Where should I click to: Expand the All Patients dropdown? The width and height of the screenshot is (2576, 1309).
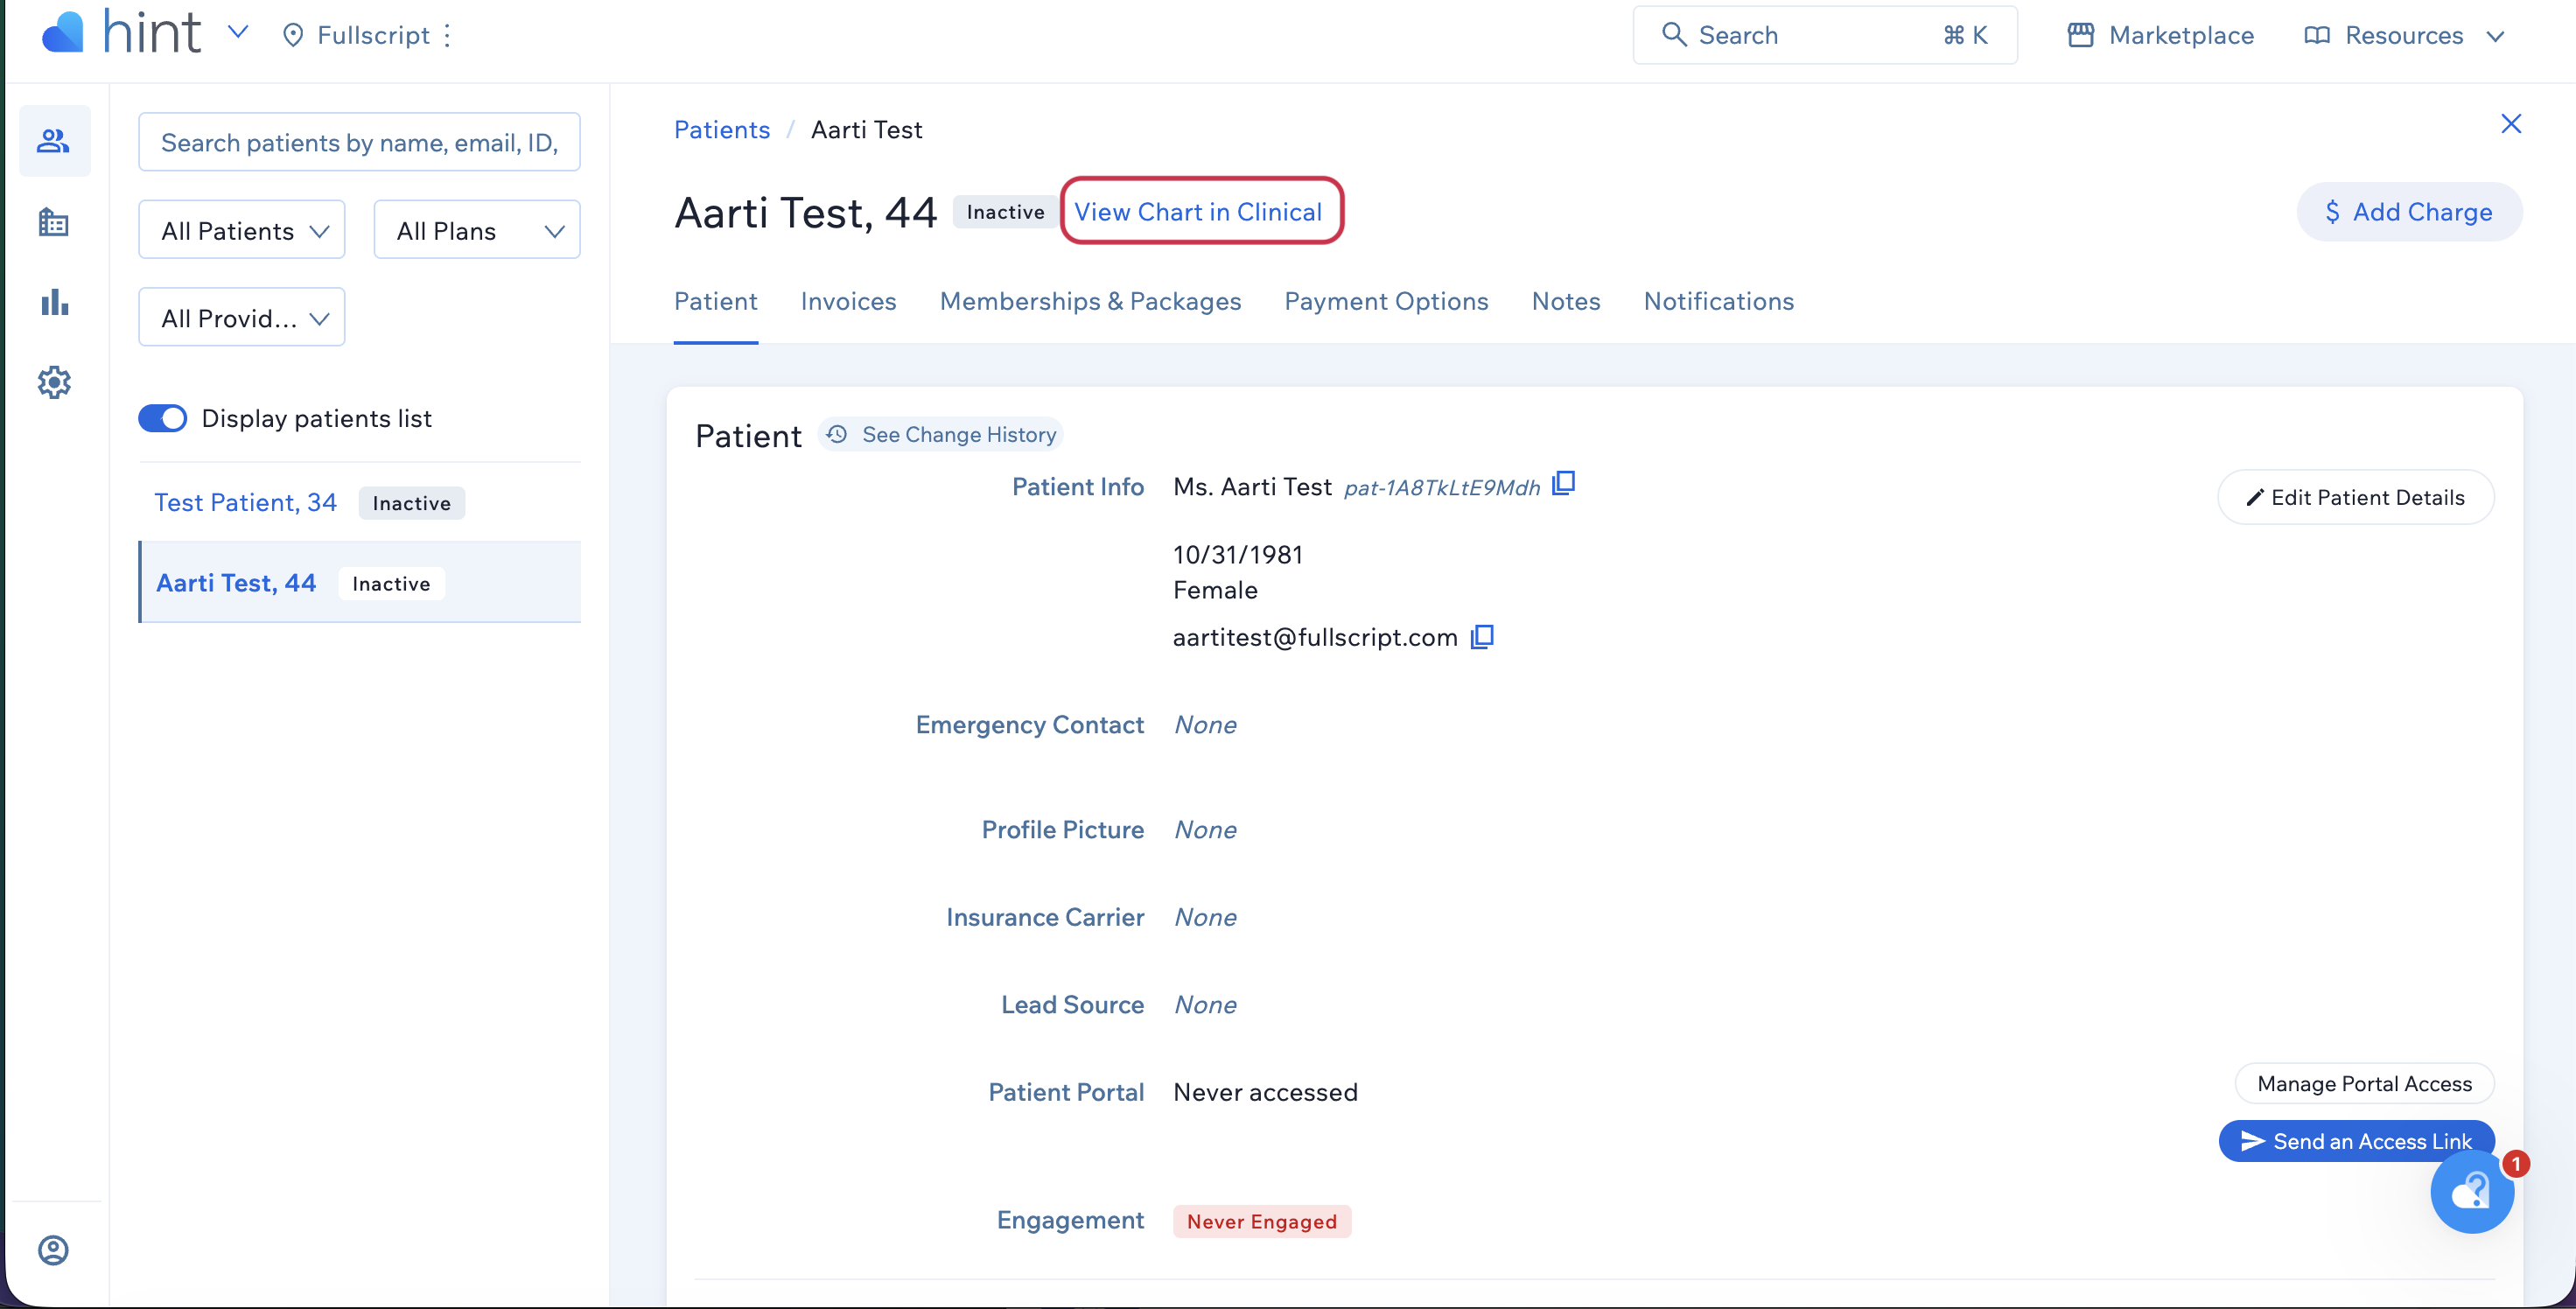click(242, 230)
